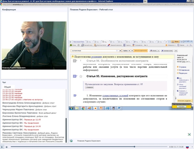
Task: Jump up with the arrow near Статья 94
Action: pyautogui.click(x=80, y=61)
